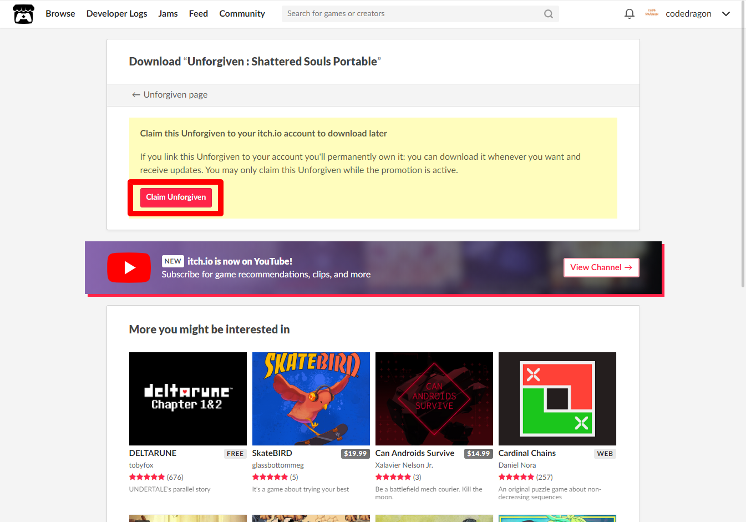746x522 pixels.
Task: Click the DELTARUNE star rating
Action: pos(147,477)
